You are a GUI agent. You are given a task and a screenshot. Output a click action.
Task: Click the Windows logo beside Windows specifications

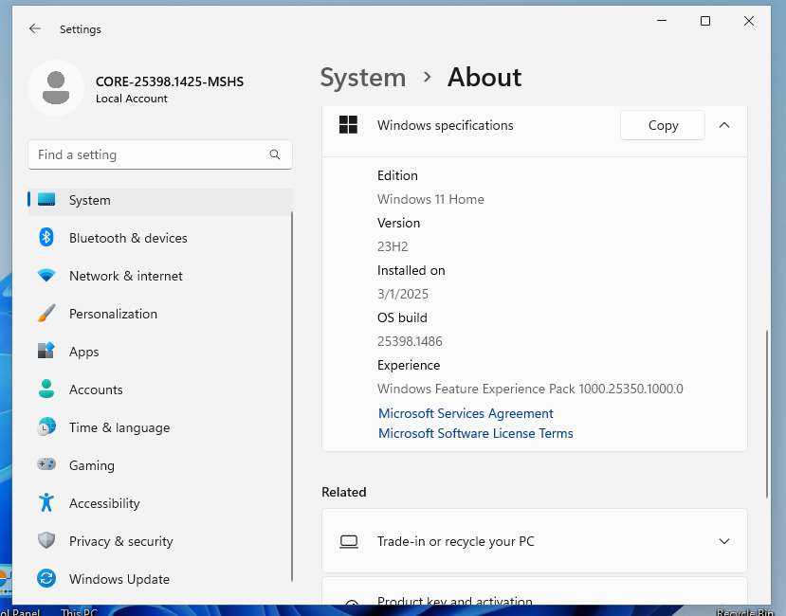348,125
